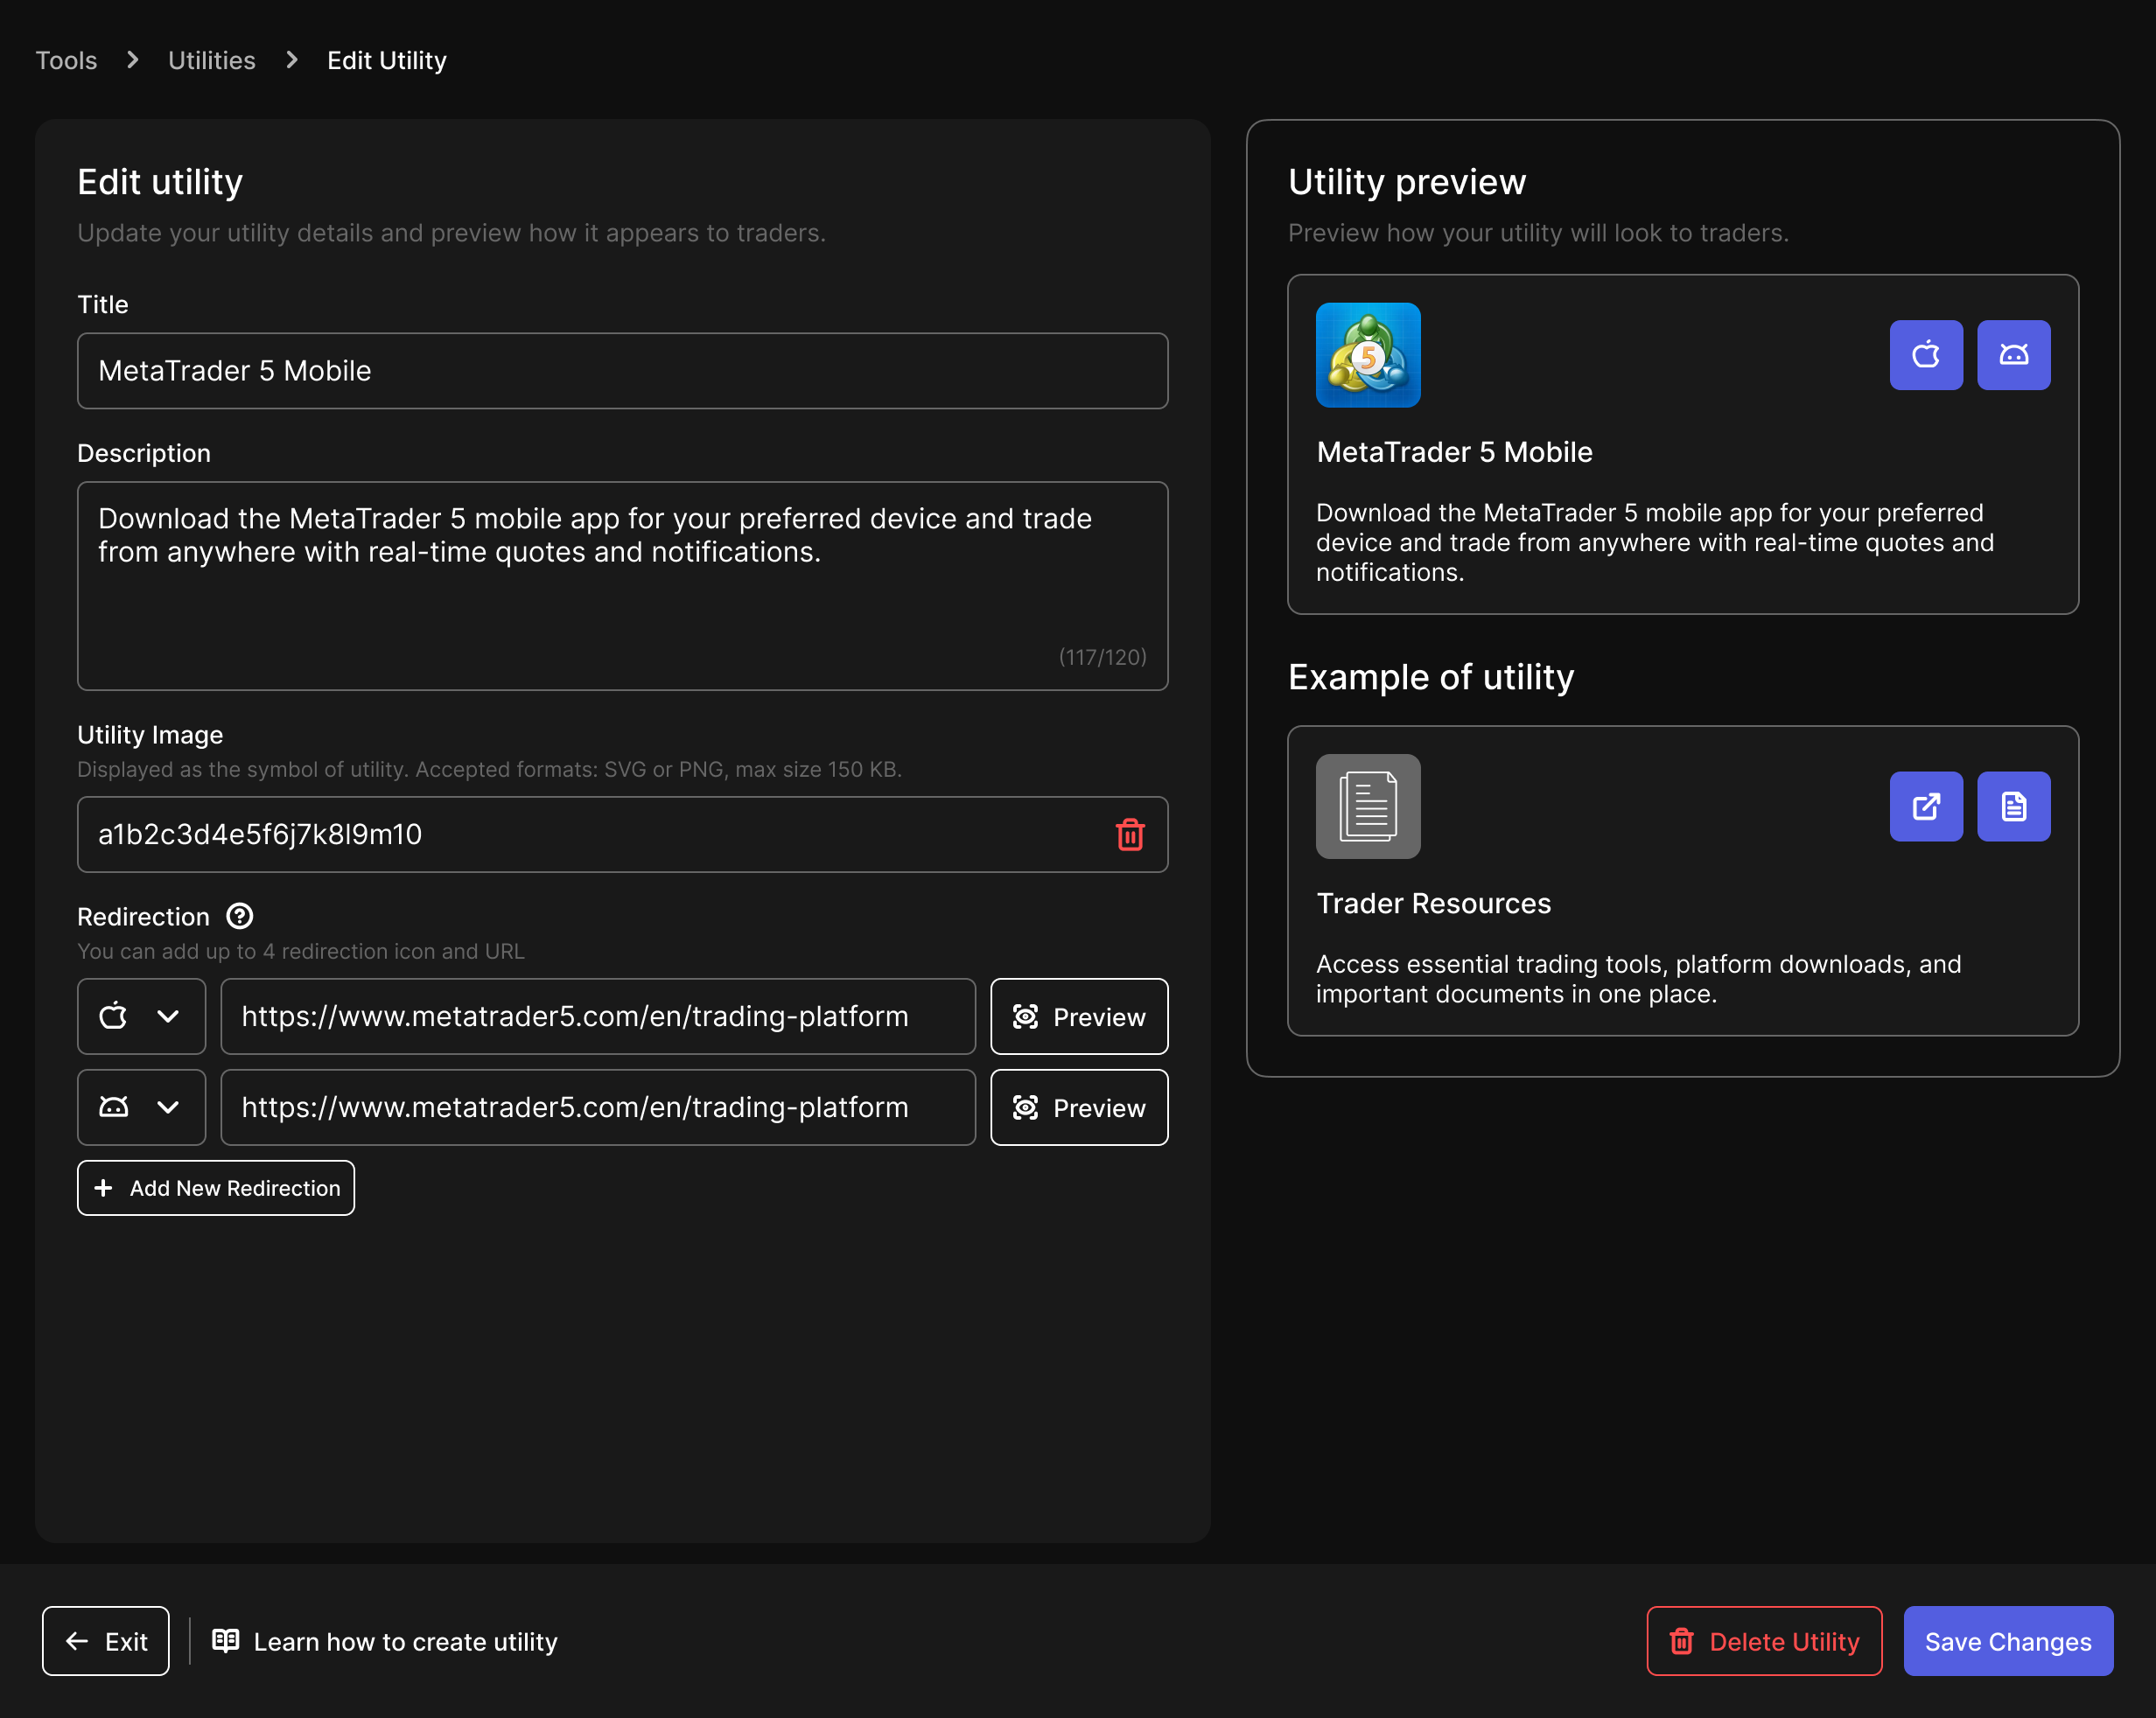Click the MetaTrader 5 logo thumbnail
Viewport: 2156px width, 1718px height.
[x=1367, y=355]
